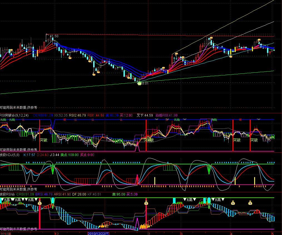The width and height of the screenshot is (282, 235).
Task: Click the money bag icon above the yellow arrows cluster
Action: [x=146, y=203]
